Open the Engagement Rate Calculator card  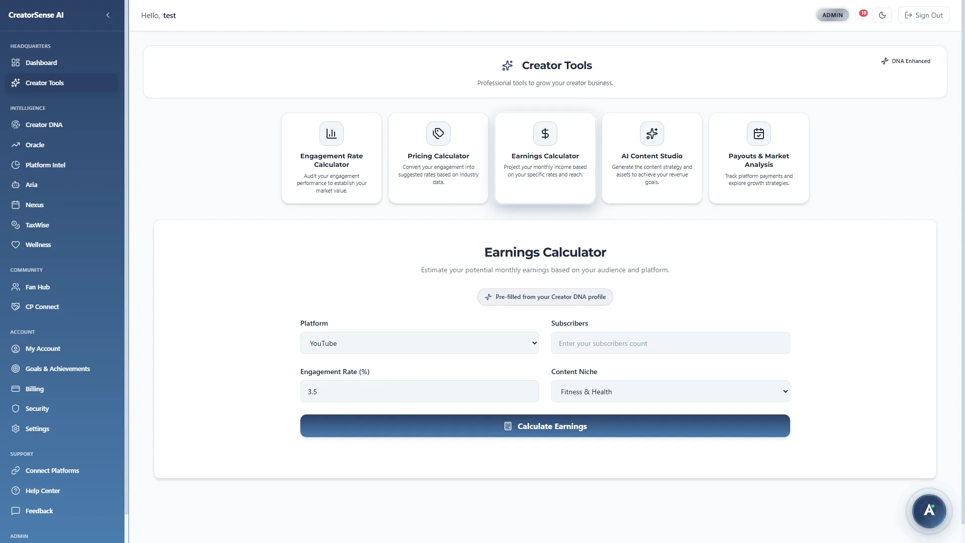click(331, 158)
